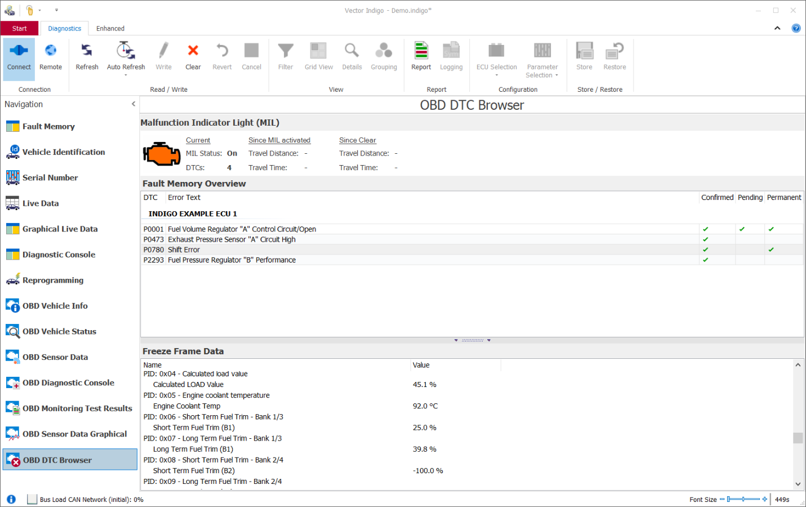The width and height of the screenshot is (806, 507).
Task: Click Freeze Frame scrollbar up arrow
Action: [798, 365]
